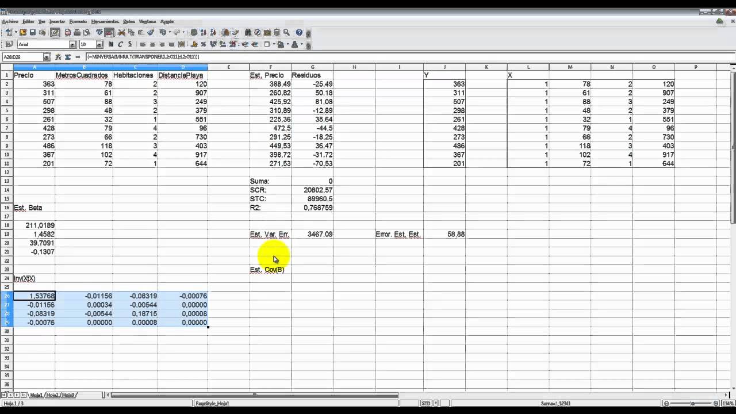Click the Sort Ascending icon
The width and height of the screenshot is (736, 414).
point(204,33)
